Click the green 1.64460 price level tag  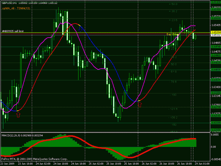(x=216, y=55)
